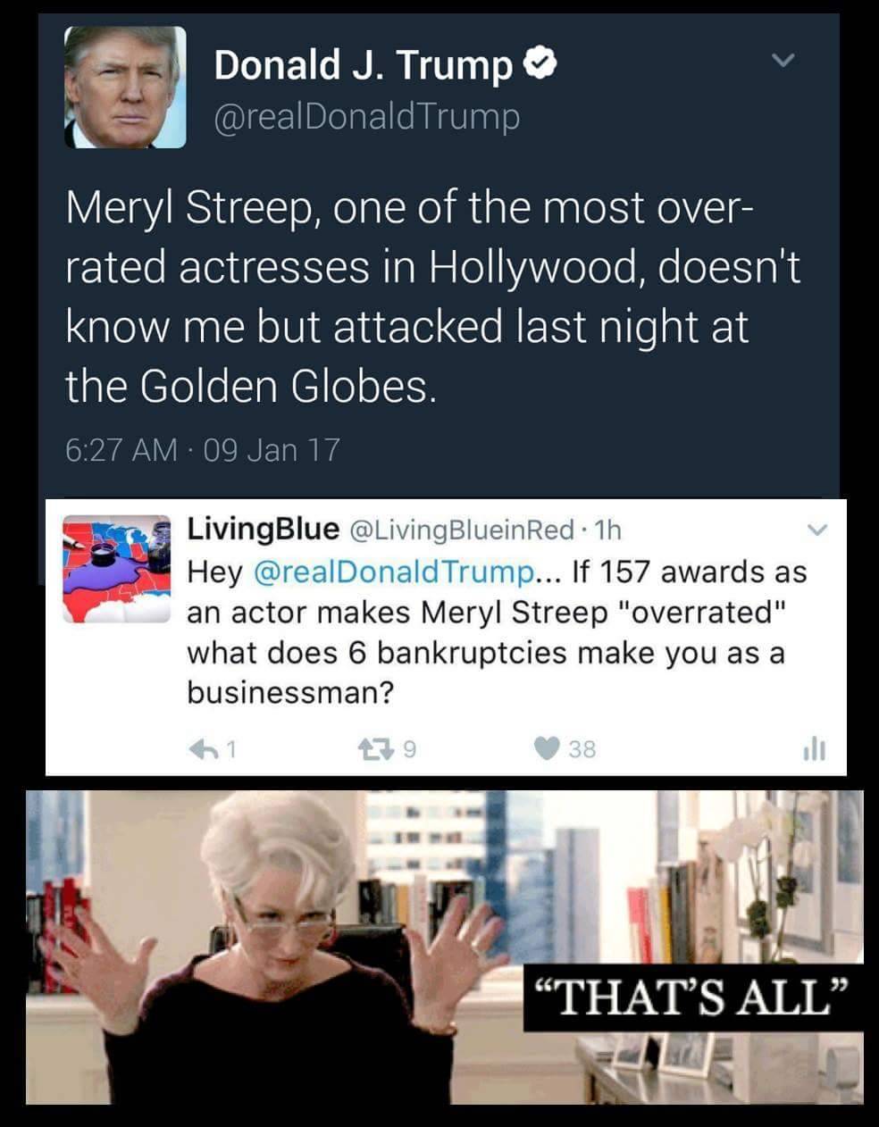The image size is (879, 1127).
Task: Click the 9 retweets count
Action: point(409,749)
